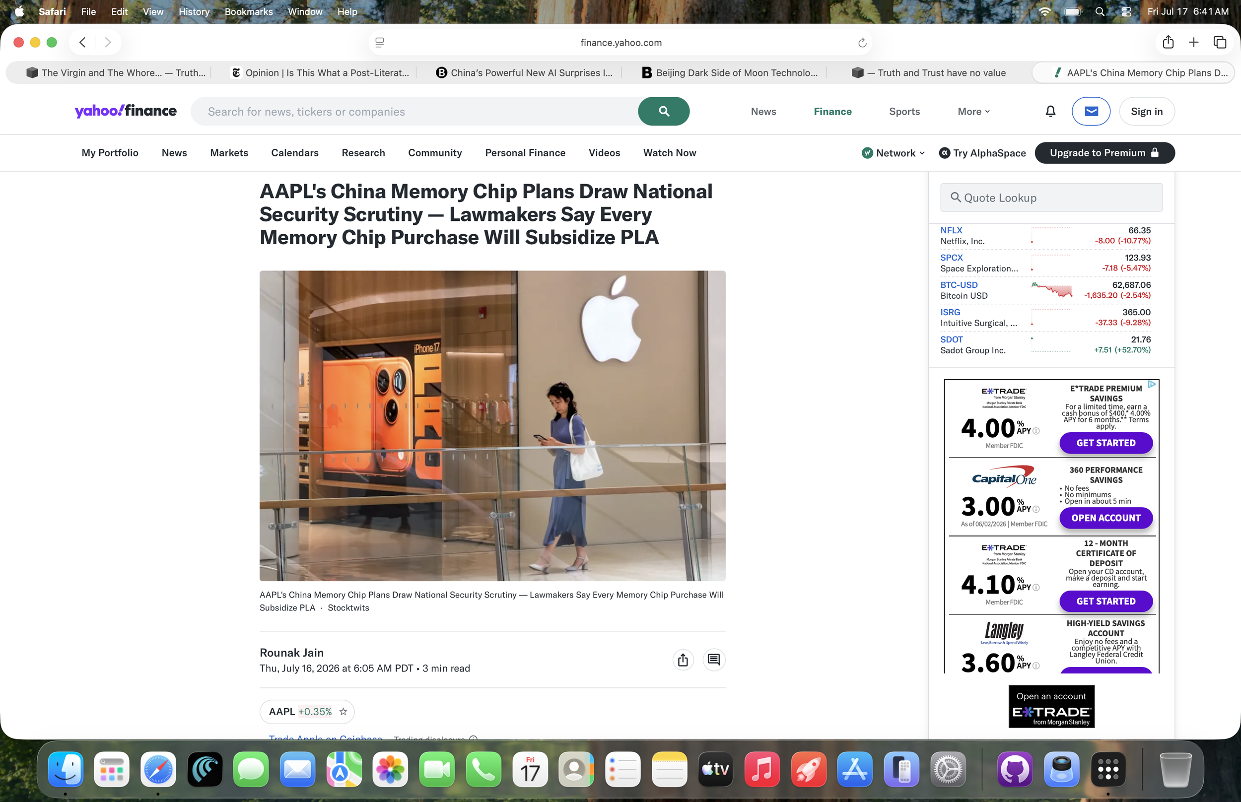Viewport: 1241px width, 802px height.
Task: Open the BTC-USD ticker link
Action: 959,285
